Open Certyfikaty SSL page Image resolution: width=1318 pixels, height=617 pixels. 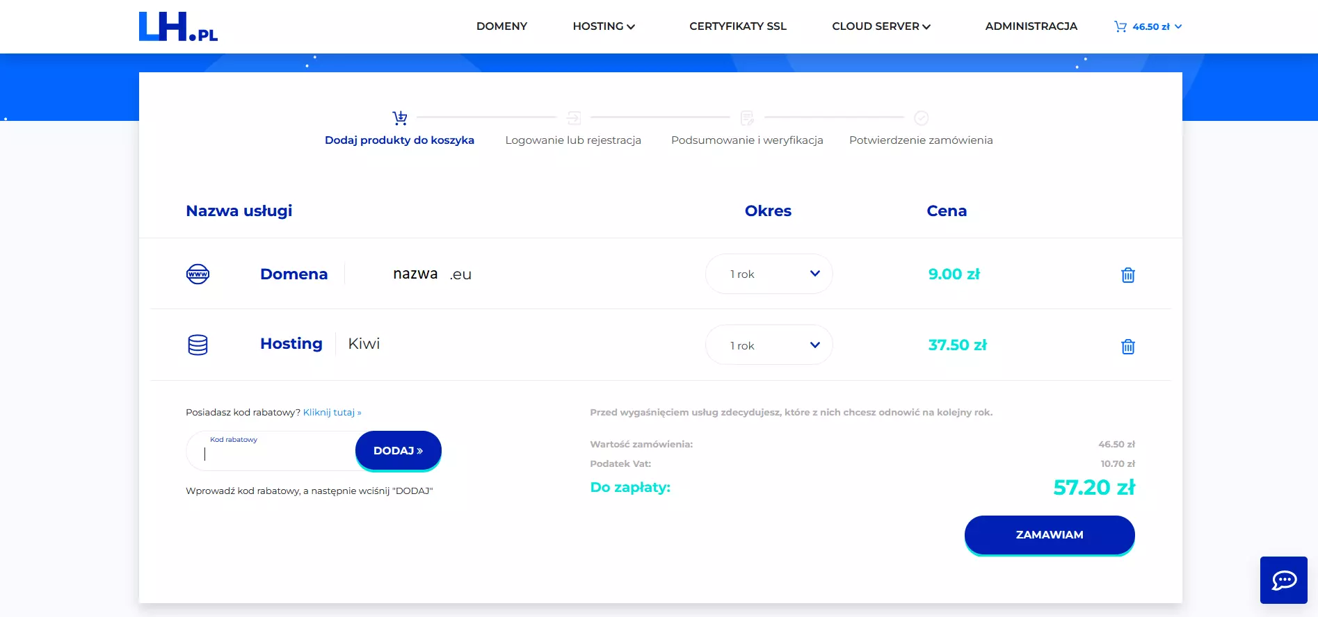[x=738, y=26]
